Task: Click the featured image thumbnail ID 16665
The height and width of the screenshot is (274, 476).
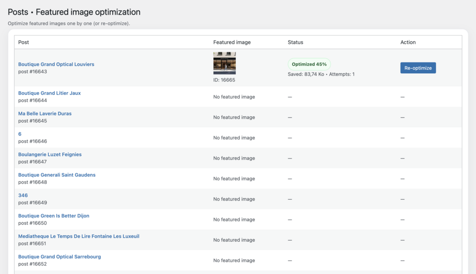Action: point(225,63)
